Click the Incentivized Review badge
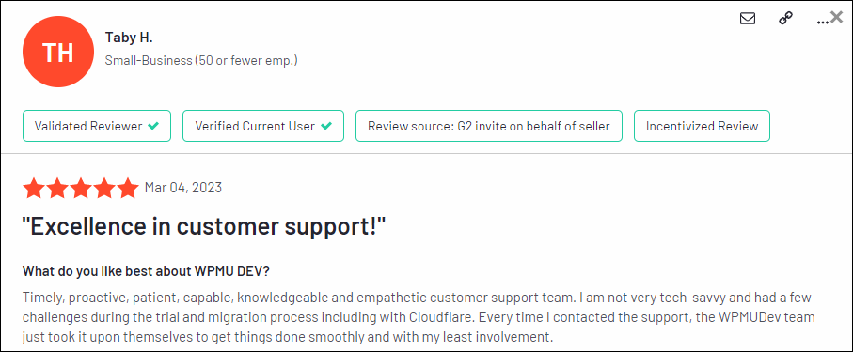The width and height of the screenshot is (853, 352). pyautogui.click(x=702, y=126)
